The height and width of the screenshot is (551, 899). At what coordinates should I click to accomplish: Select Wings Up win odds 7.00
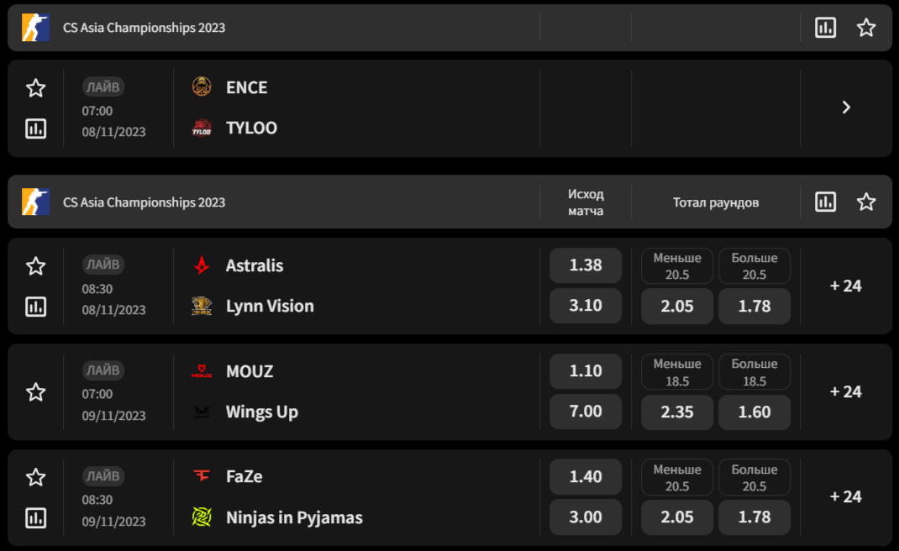tap(586, 412)
